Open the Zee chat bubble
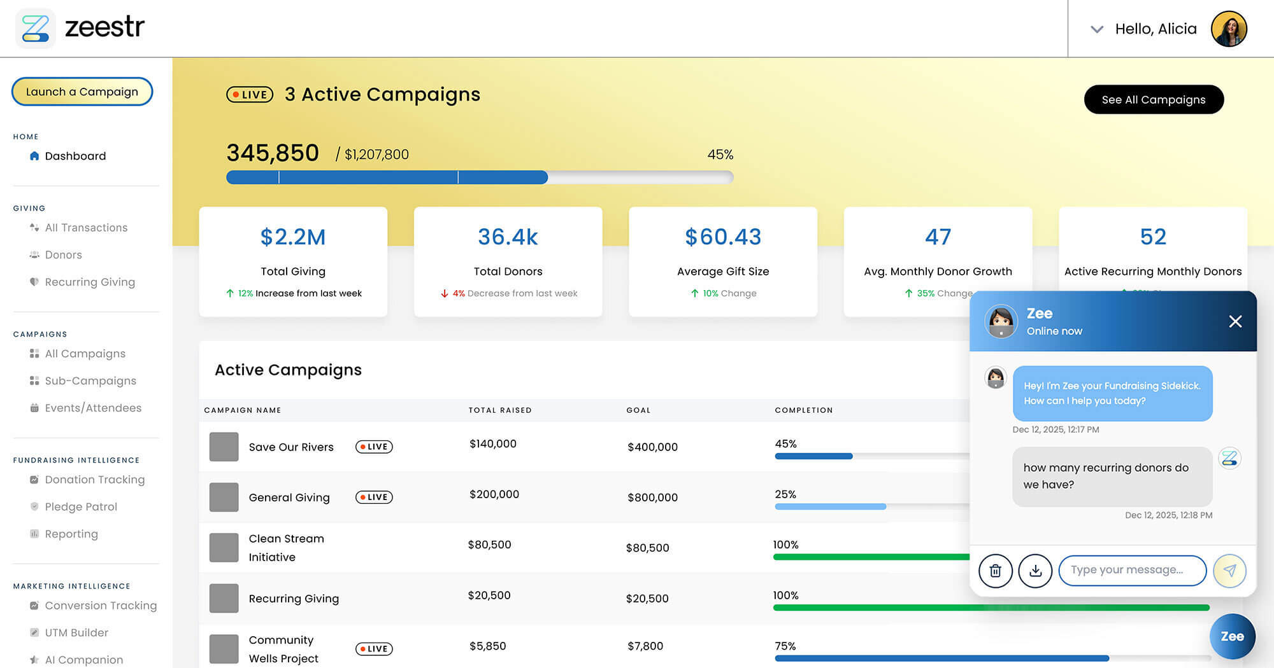Viewport: 1274px width, 668px height. 1232,636
